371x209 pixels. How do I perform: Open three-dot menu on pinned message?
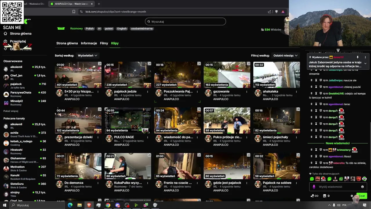click(365, 57)
